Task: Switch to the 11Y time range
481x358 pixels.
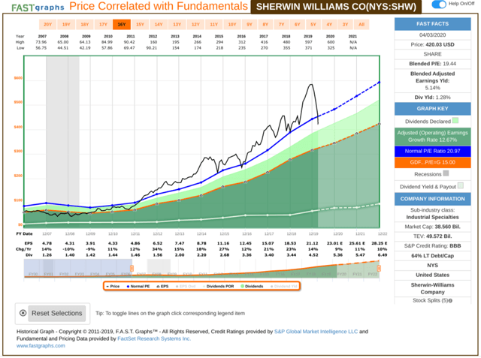Action: pyautogui.click(x=213, y=25)
